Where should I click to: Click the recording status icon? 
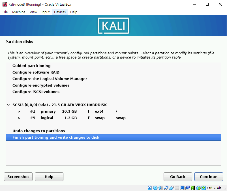coord(187,188)
